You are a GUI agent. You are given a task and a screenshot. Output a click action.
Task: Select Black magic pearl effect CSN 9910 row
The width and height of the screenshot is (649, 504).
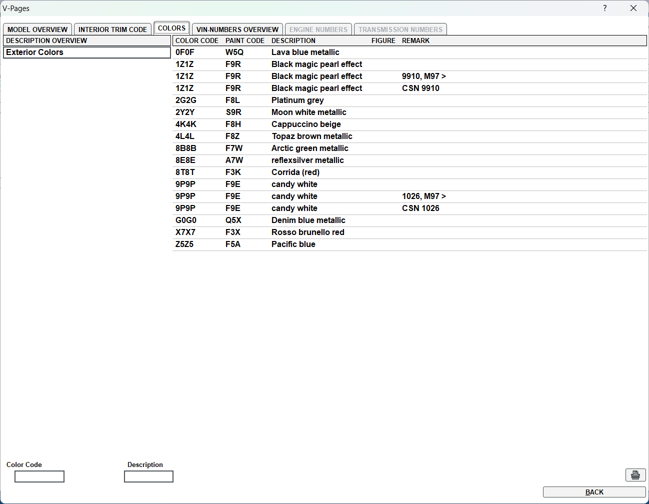tap(316, 88)
